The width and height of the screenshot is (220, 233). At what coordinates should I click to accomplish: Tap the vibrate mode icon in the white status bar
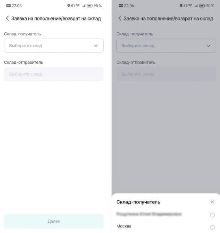pyautogui.click(x=73, y=6)
